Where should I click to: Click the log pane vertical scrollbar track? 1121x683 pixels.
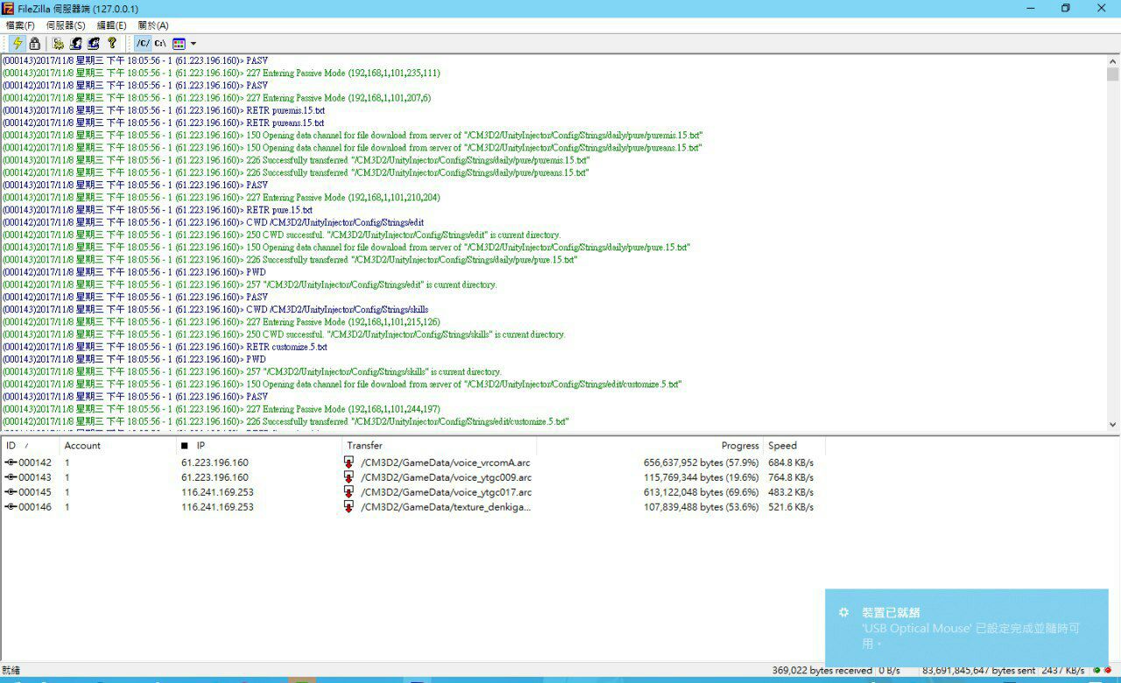[1113, 263]
